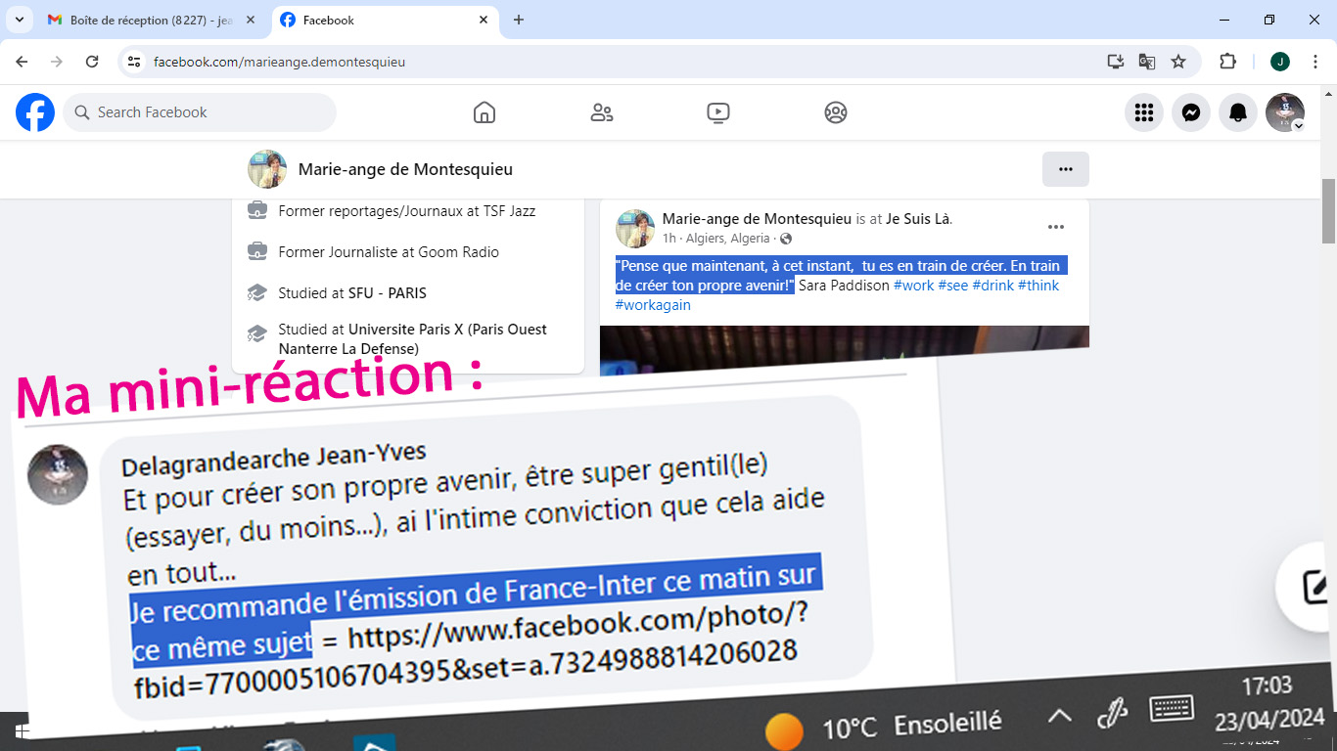Image resolution: width=1337 pixels, height=751 pixels.
Task: Click the #workagain hashtag
Action: [653, 305]
